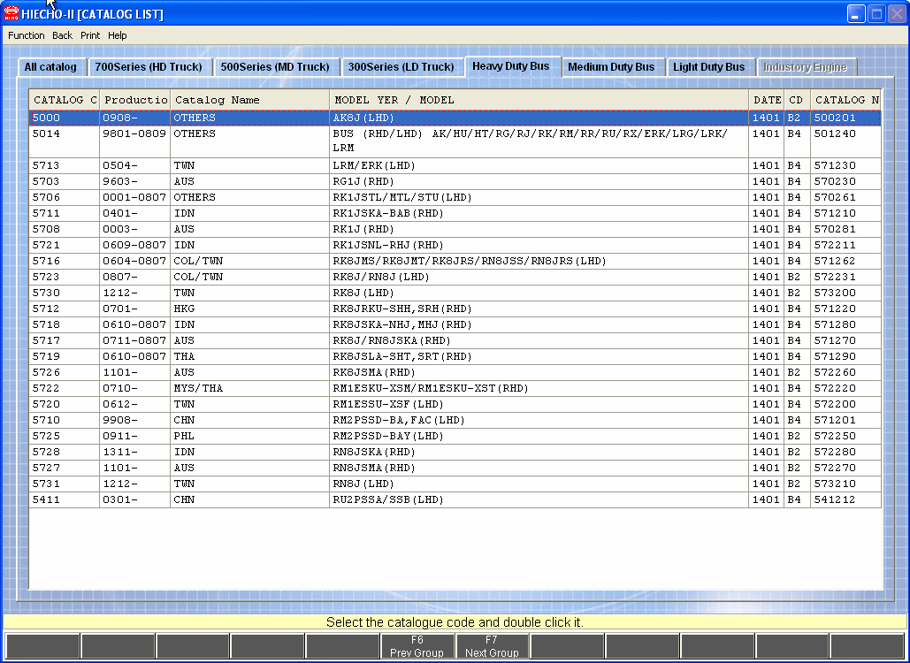The image size is (910, 663).
Task: Open the Back menu
Action: coord(62,35)
